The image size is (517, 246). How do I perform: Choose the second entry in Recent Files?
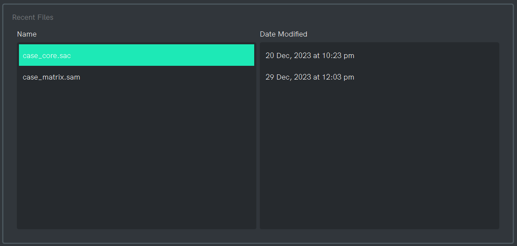tap(51, 77)
